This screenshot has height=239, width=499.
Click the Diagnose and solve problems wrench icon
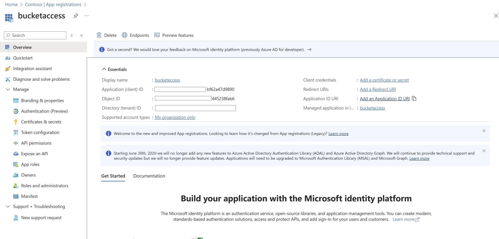coord(8,79)
